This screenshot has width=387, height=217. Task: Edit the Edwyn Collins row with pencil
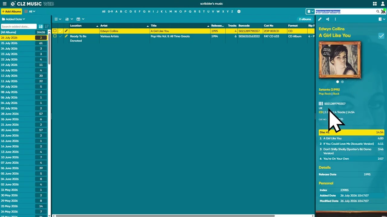pyautogui.click(x=66, y=31)
